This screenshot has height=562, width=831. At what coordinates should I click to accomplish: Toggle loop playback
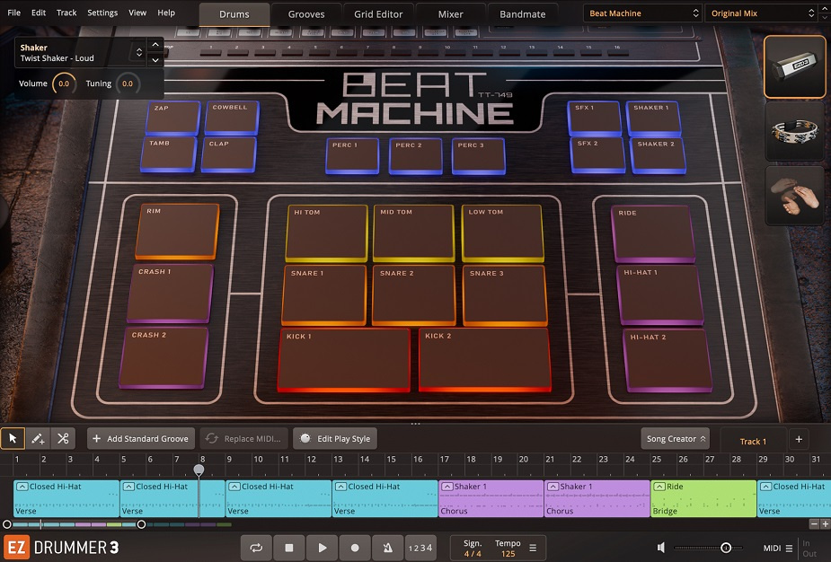(255, 548)
